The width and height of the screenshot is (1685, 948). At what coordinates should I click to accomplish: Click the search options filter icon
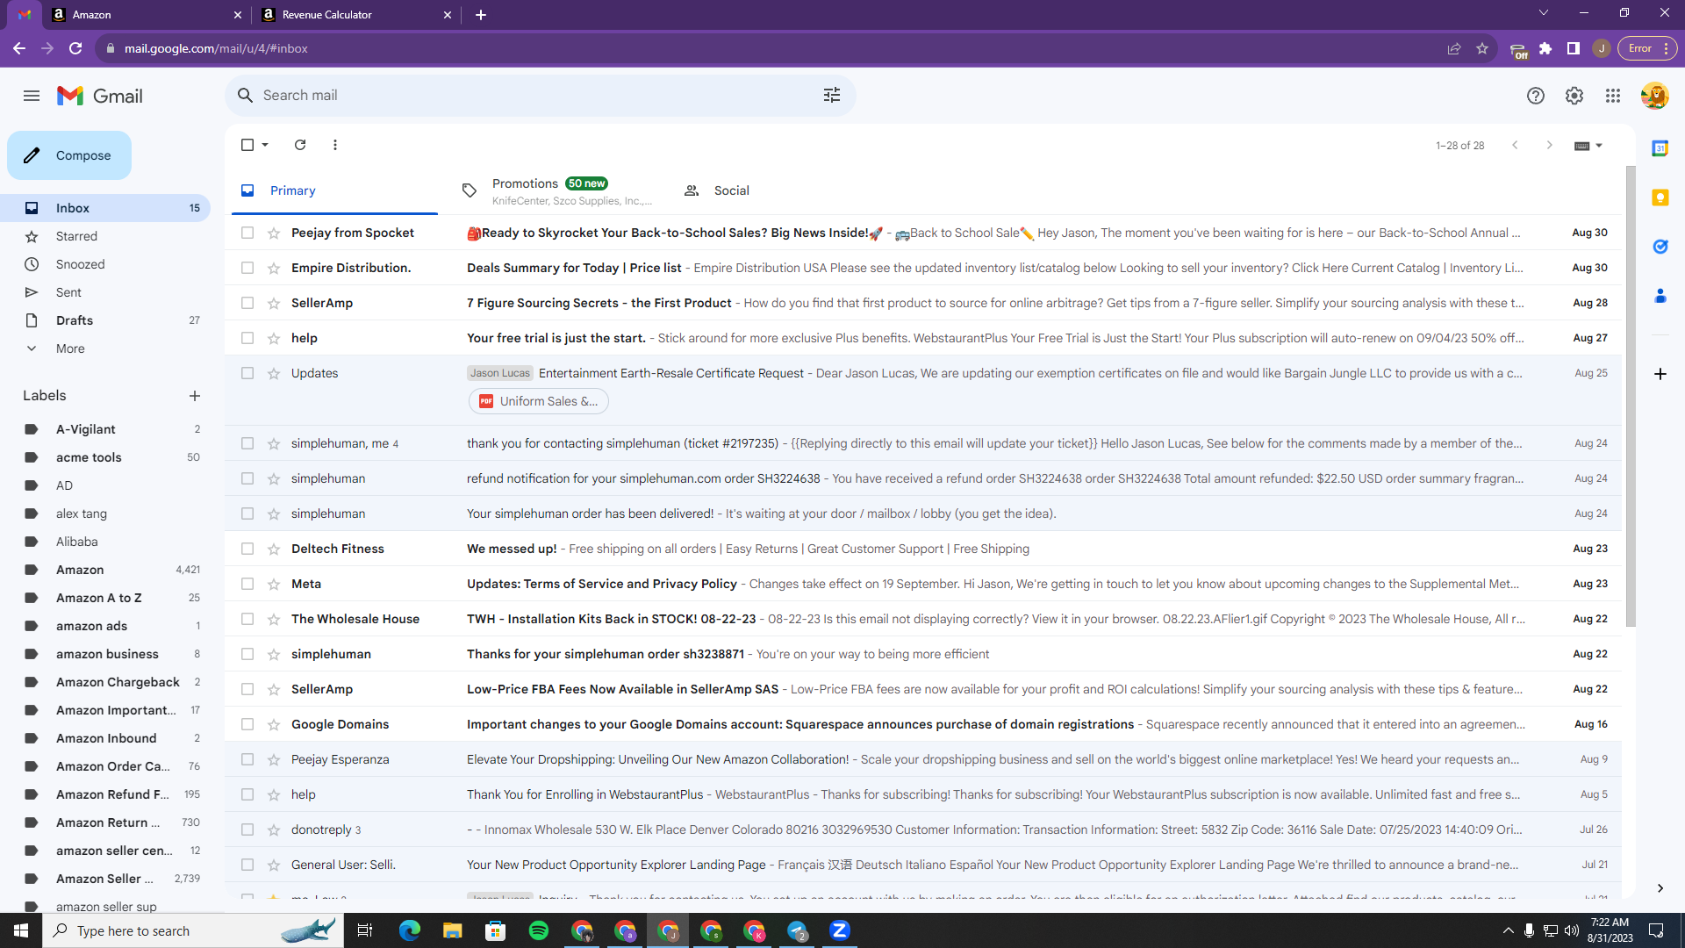coord(832,95)
